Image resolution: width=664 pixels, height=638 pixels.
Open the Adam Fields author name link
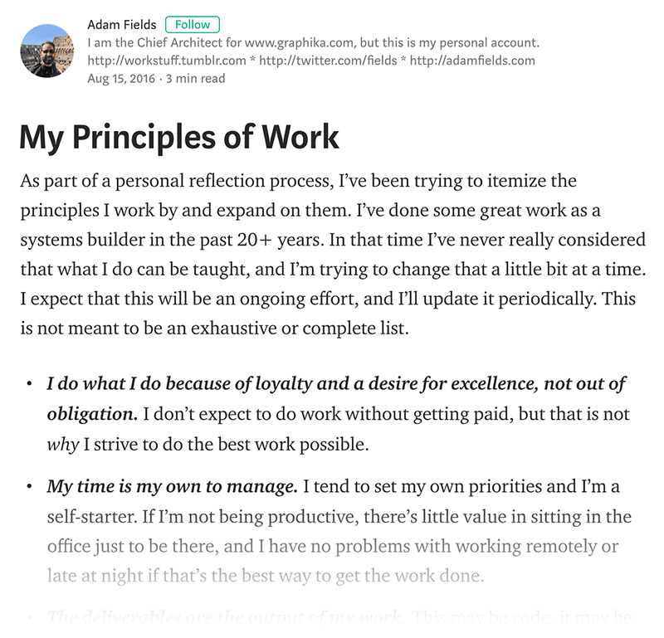122,25
